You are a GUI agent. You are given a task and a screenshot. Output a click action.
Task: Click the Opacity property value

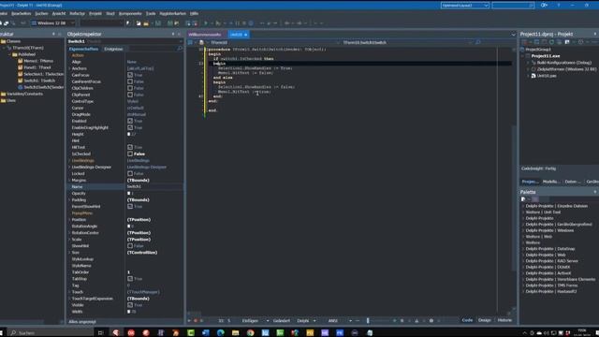pyautogui.click(x=154, y=194)
